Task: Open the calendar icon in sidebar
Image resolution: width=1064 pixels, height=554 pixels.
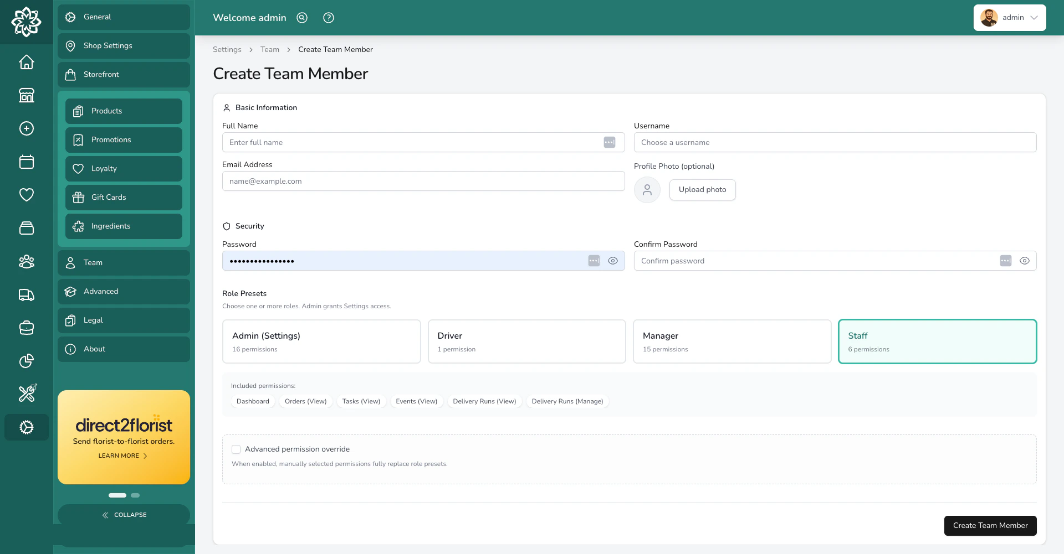Action: coord(26,162)
